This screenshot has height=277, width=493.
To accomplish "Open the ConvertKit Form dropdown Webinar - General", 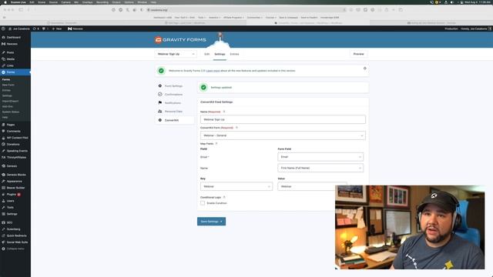I will [283, 135].
